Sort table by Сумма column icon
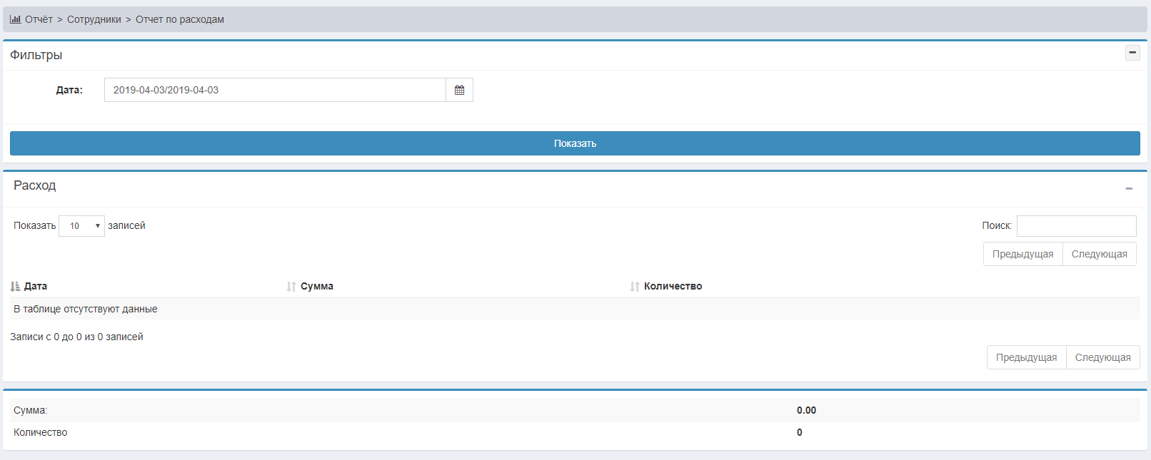Screen dimensions: 1151x460 [x=291, y=287]
